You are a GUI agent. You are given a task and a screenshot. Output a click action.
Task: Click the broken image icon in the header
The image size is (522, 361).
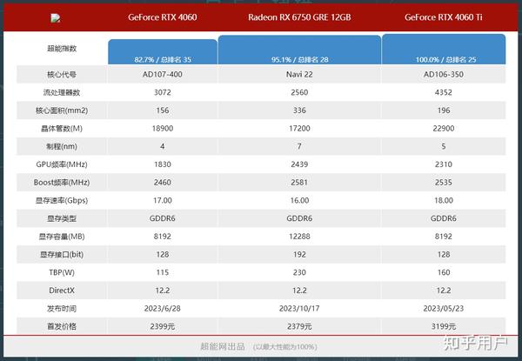(56, 18)
